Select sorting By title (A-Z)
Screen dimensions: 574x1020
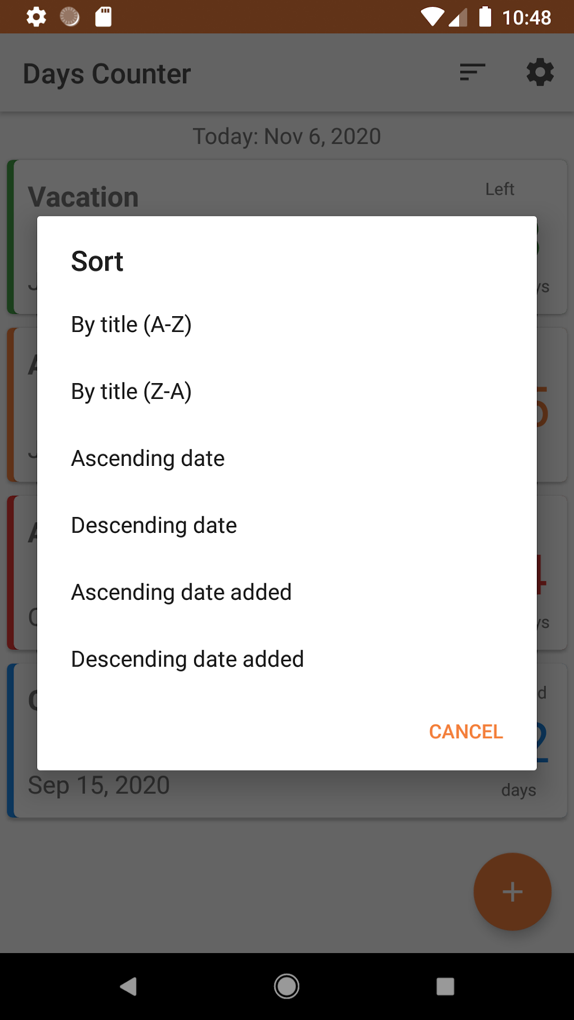(131, 324)
